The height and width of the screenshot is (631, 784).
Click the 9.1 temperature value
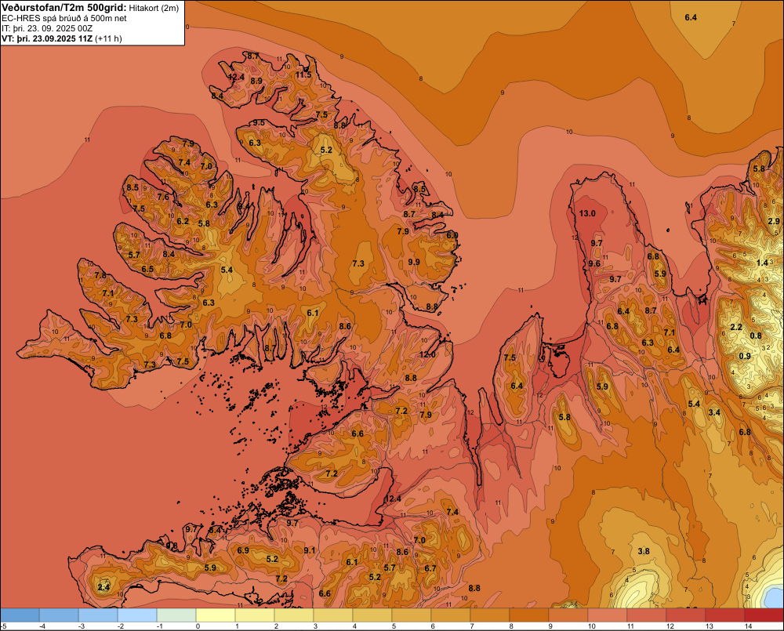point(310,550)
